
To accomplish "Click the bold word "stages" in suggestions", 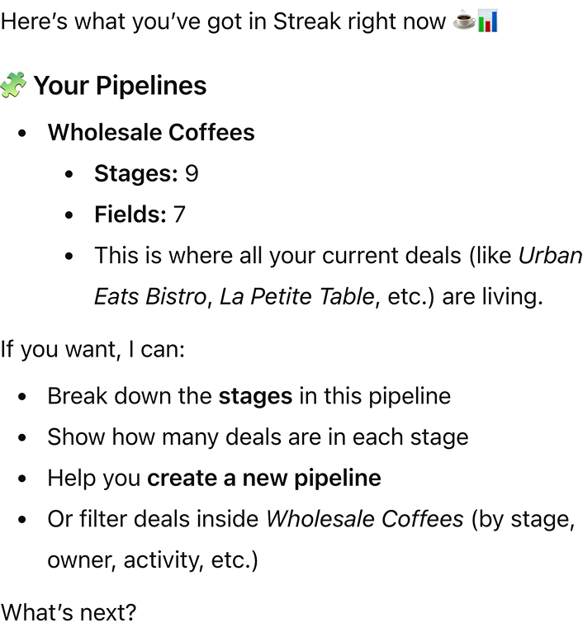I will click(255, 395).
